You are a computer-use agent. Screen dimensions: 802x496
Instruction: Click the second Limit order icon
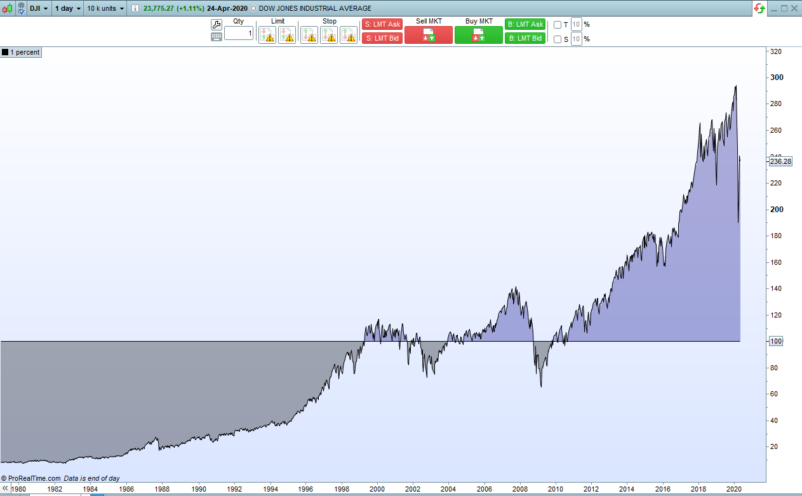[x=287, y=35]
